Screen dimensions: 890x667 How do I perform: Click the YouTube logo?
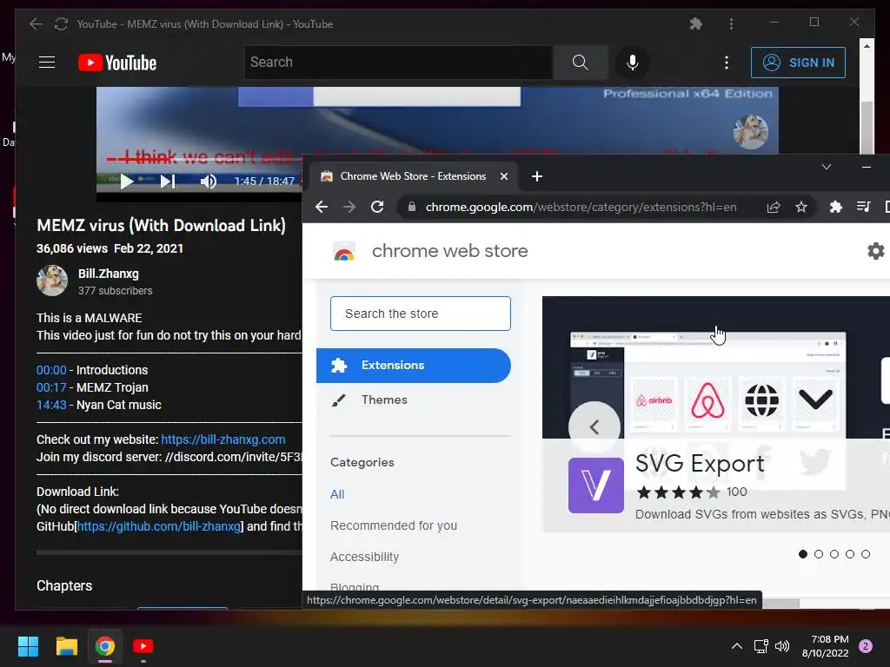pyautogui.click(x=117, y=63)
